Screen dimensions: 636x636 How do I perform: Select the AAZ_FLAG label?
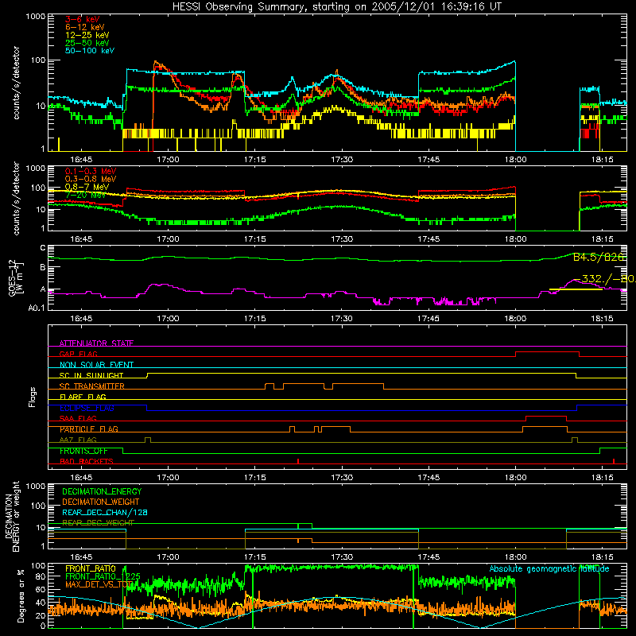click(x=78, y=440)
